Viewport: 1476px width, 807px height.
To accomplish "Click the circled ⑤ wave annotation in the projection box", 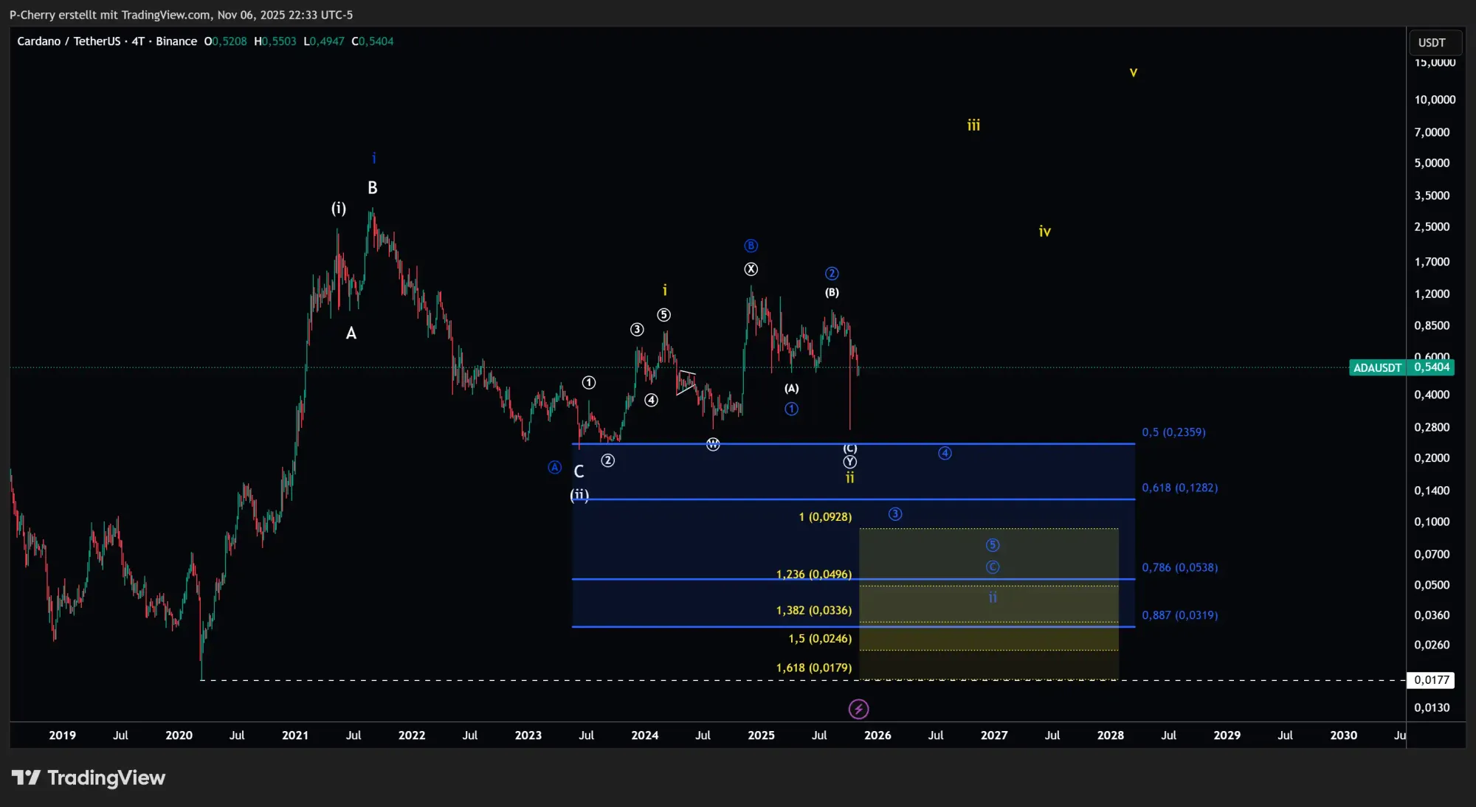I will click(993, 544).
